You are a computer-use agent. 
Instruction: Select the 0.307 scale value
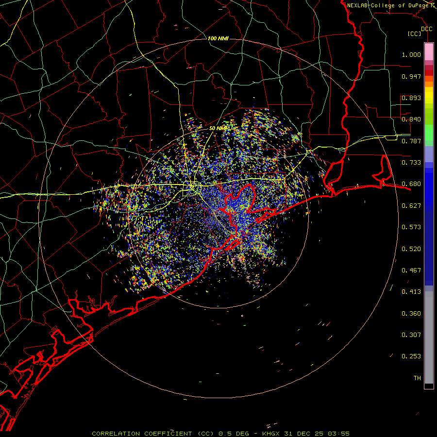pos(411,335)
